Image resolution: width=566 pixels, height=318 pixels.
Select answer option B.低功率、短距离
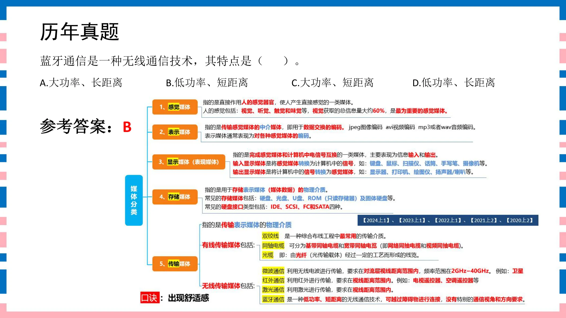pos(207,82)
